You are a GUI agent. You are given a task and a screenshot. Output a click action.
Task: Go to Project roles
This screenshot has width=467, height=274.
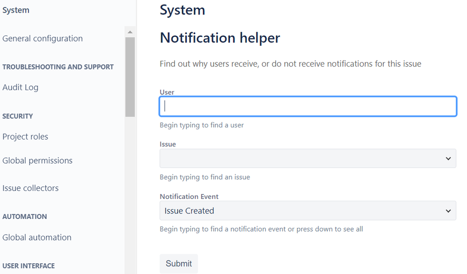(25, 137)
